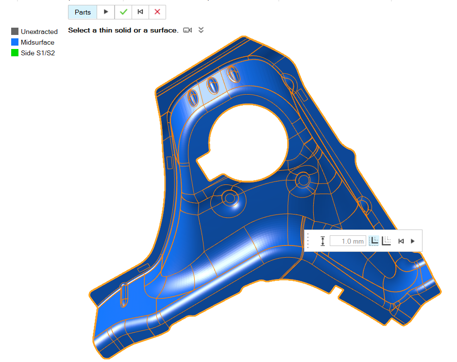457x362 pixels.
Task: Expand the double chevron options after the prompt
Action: tap(201, 30)
